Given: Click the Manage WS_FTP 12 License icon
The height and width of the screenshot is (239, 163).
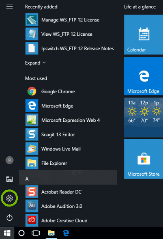Looking at the screenshot, I should point(32,19).
